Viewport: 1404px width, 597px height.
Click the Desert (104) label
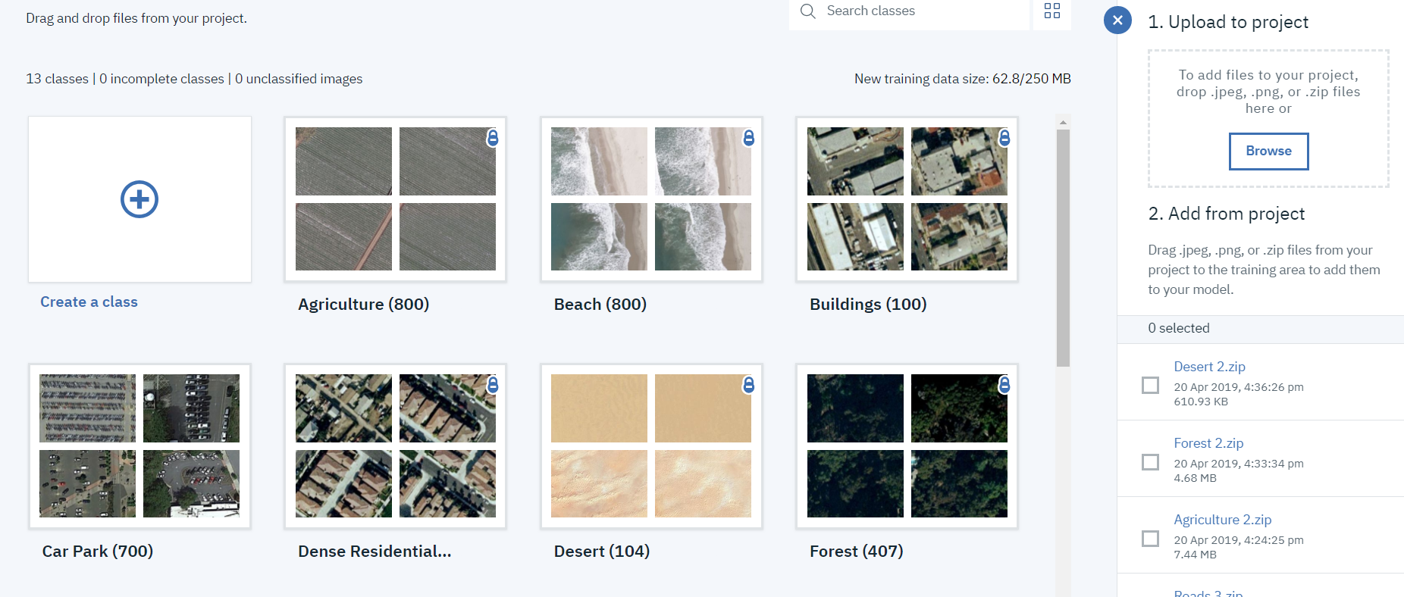coord(601,552)
